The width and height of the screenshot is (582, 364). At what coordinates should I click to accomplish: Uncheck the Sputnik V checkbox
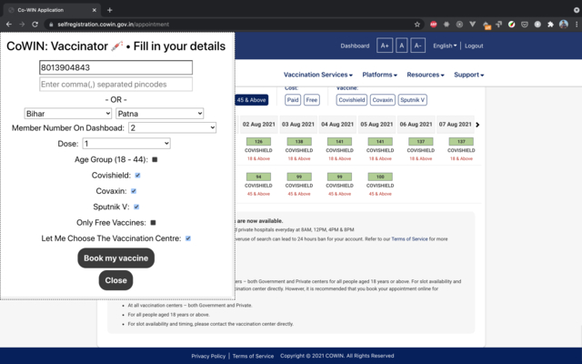136,207
